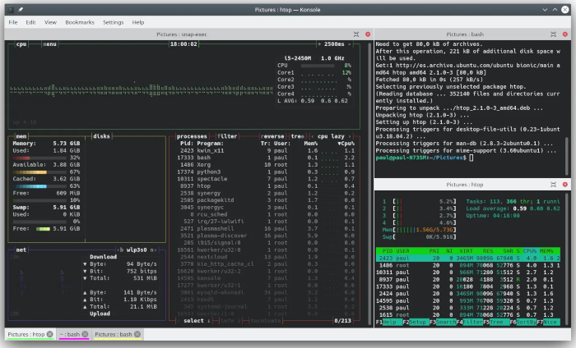Switch network interface wlp3s0

137,248
